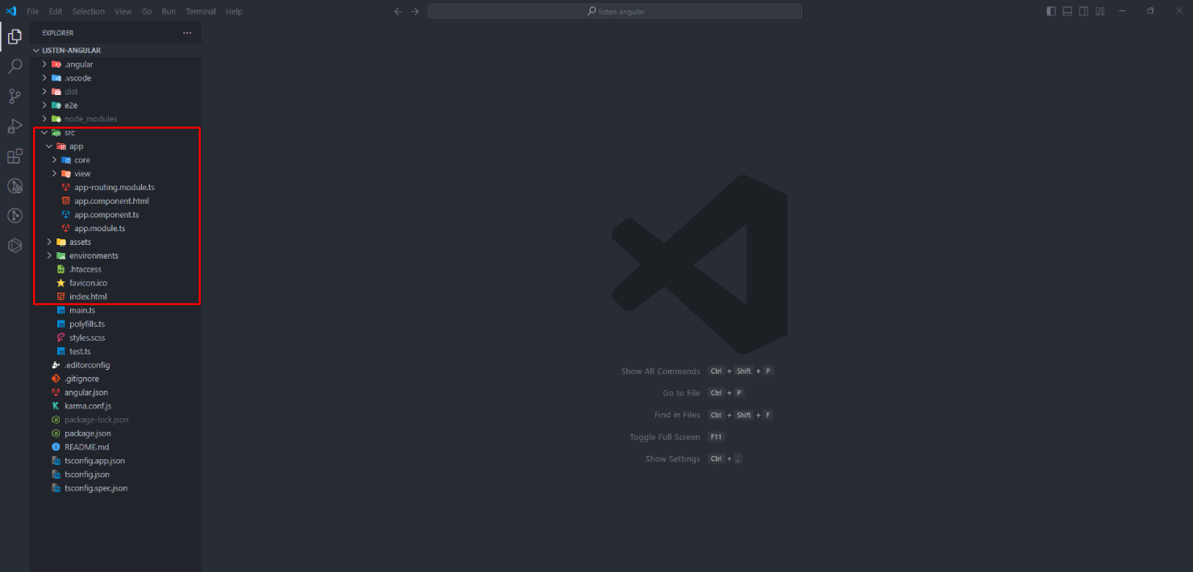This screenshot has height=572, width=1193.
Task: Open the View menu
Action: pos(123,11)
